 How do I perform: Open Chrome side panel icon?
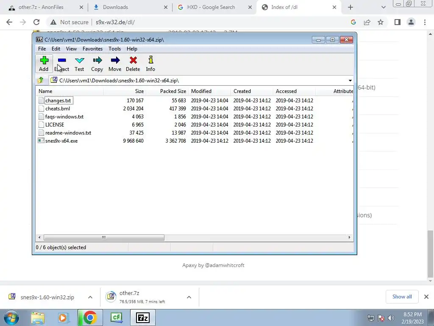tap(398, 22)
